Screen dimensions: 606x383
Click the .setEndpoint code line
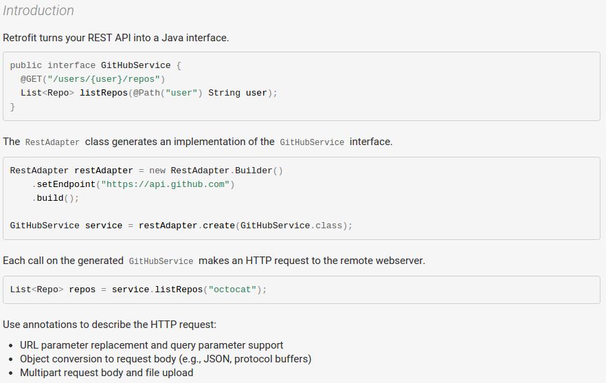click(133, 184)
